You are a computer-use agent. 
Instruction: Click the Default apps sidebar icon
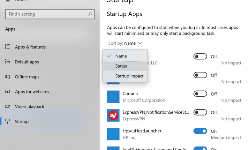coord(7,61)
